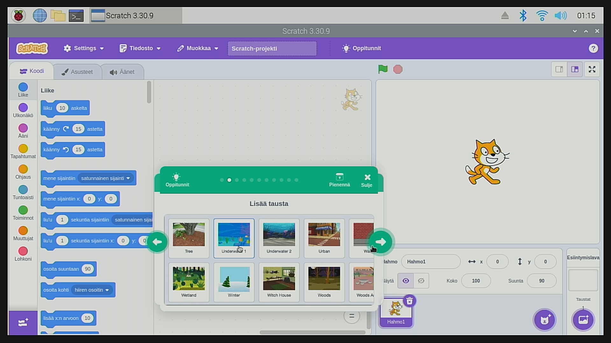Click the sprite x position field
611x343 pixels.
[x=497, y=262]
